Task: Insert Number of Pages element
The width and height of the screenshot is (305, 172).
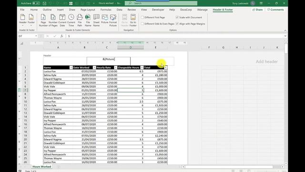Action: point(53,20)
